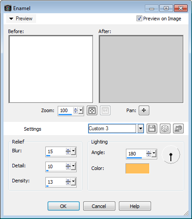Click the orange Lighting Color swatch
The width and height of the screenshot is (192, 219).
137,169
